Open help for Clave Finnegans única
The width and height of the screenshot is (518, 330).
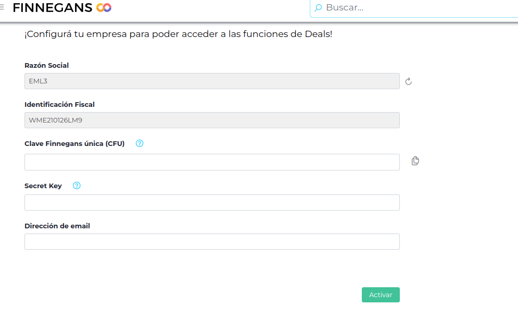tap(140, 143)
